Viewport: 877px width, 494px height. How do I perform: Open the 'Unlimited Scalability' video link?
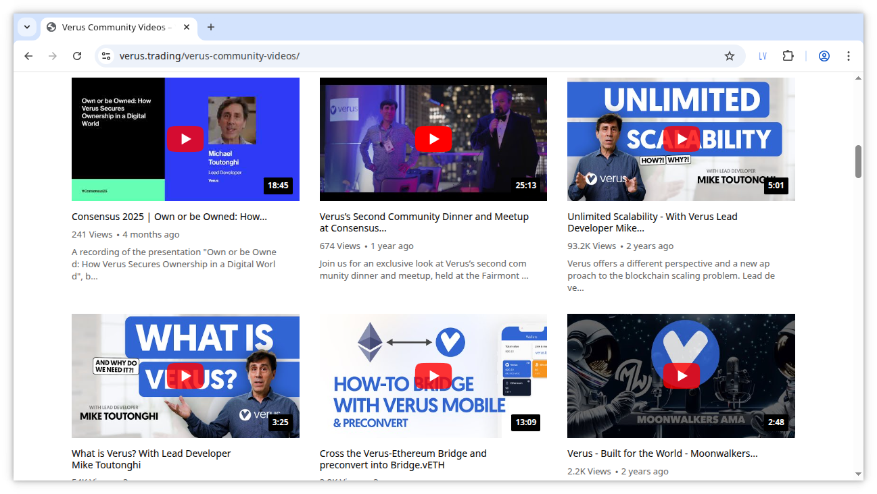tap(652, 222)
